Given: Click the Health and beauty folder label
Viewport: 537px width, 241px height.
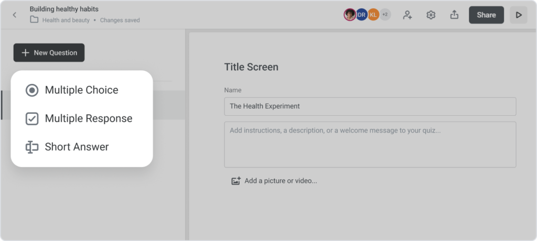Looking at the screenshot, I should tap(66, 20).
